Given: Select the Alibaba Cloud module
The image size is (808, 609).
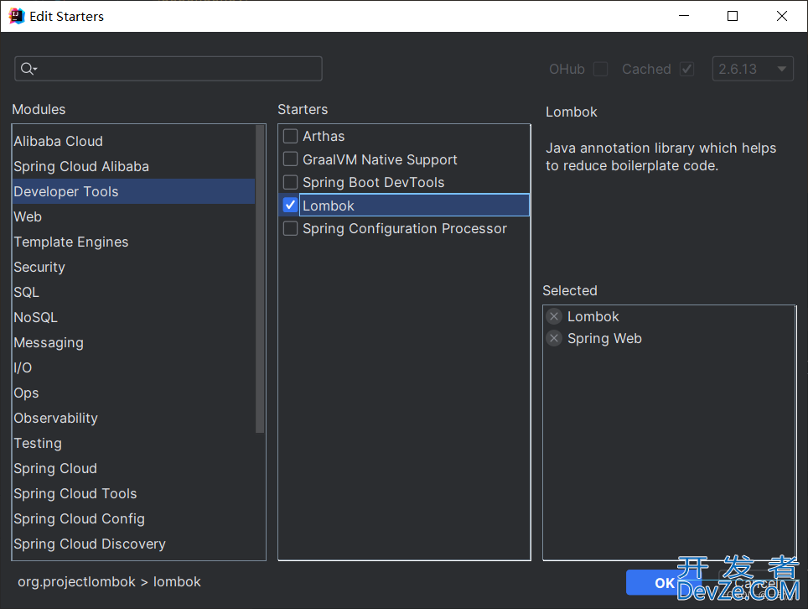Looking at the screenshot, I should point(134,141).
